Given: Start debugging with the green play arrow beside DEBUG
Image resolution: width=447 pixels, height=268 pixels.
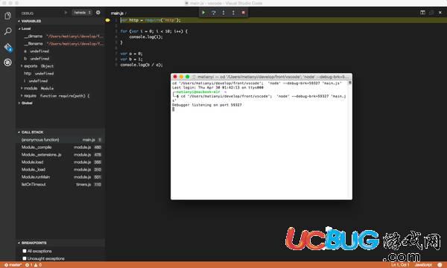Looking at the screenshot, I should (x=66, y=13).
